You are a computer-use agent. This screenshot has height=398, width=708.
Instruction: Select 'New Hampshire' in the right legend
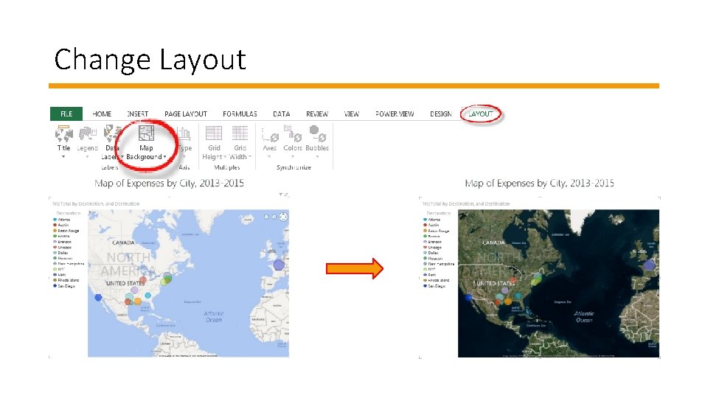[441, 264]
